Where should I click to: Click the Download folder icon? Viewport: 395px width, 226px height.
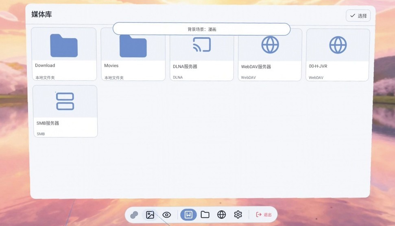coord(64,45)
